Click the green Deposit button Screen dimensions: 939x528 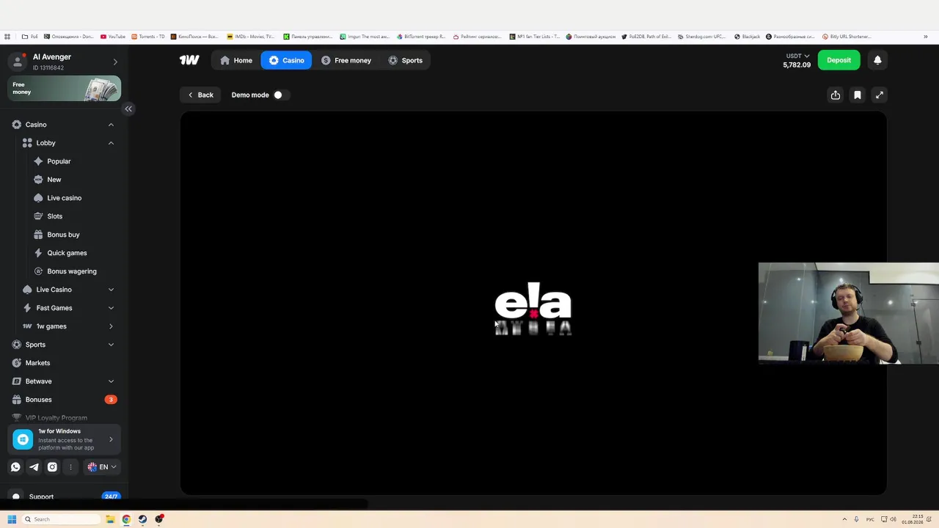pos(838,60)
